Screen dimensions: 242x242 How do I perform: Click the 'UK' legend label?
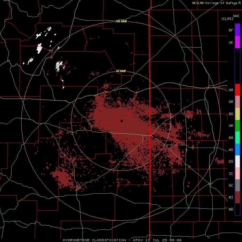pyautogui.click(x=231, y=42)
